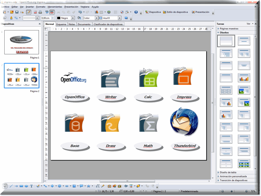261x196 pixels.
Task: Toggle the display grid icon
Action: pyautogui.click(x=115, y=12)
